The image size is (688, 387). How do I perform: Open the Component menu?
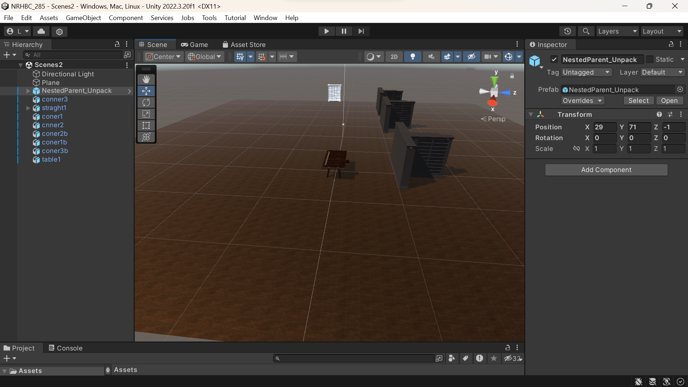tap(126, 18)
